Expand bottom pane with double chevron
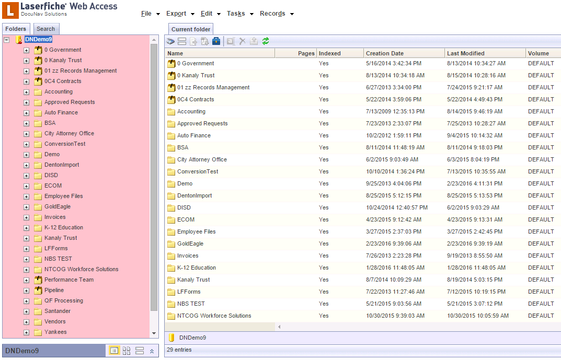561x360 pixels. tap(152, 351)
